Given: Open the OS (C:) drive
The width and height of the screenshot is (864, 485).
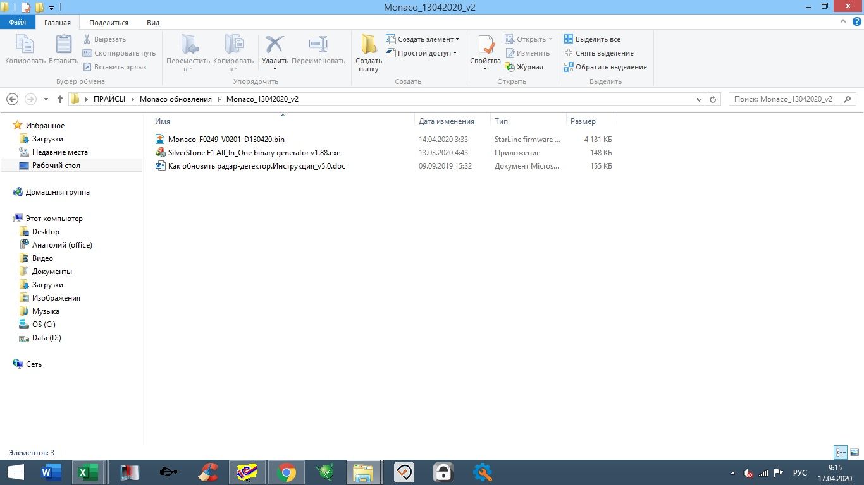Looking at the screenshot, I should click(x=44, y=325).
